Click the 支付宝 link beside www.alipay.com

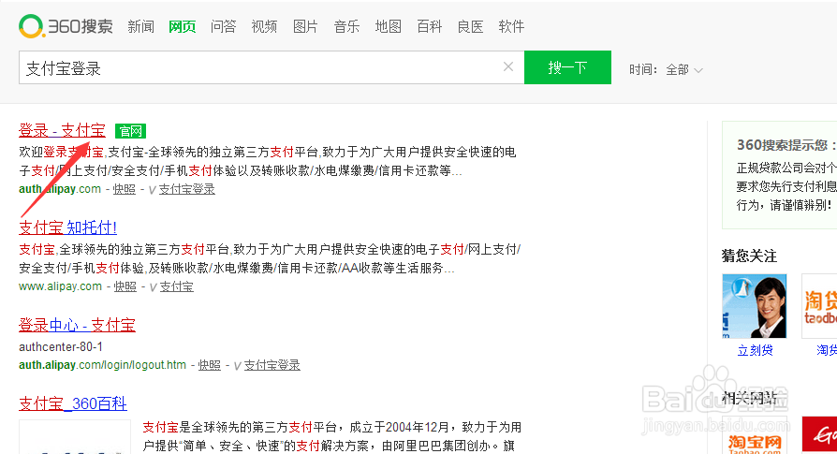coord(177,286)
